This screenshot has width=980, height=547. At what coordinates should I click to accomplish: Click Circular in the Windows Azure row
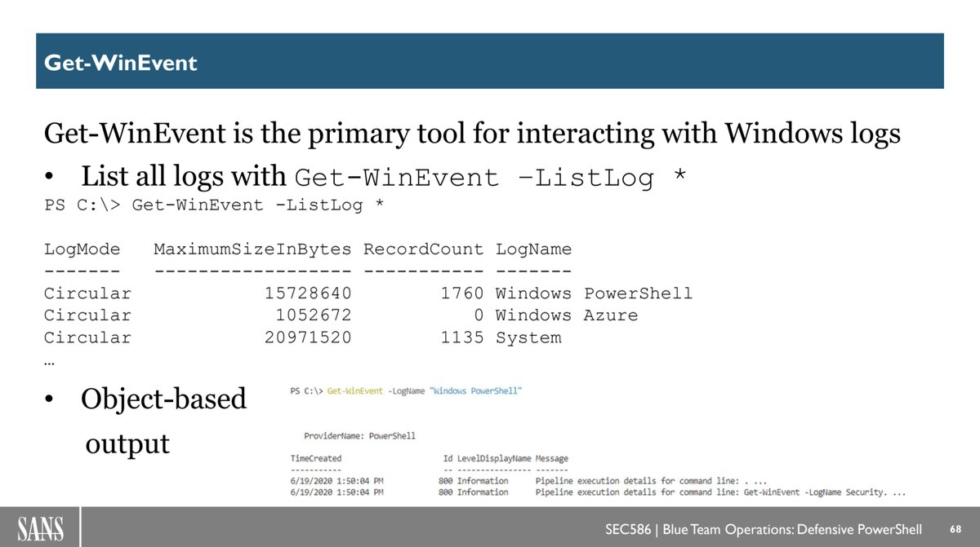(x=87, y=315)
